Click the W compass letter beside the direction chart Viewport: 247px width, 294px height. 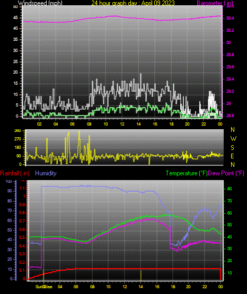[233, 139]
